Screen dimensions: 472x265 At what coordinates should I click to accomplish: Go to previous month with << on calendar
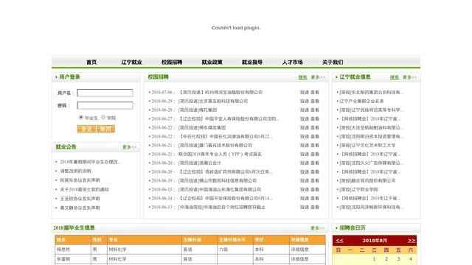pyautogui.click(x=339, y=241)
